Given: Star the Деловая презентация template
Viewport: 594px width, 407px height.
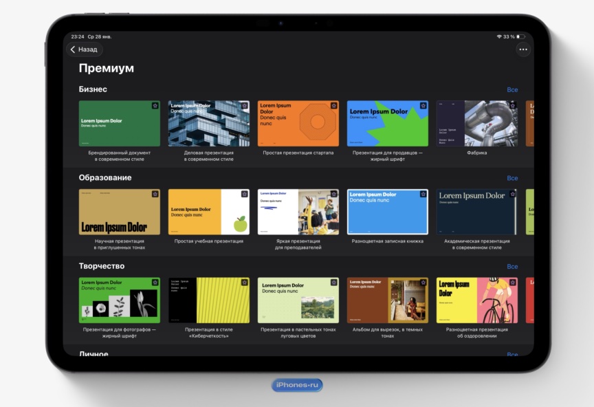Looking at the screenshot, I should click(x=244, y=106).
